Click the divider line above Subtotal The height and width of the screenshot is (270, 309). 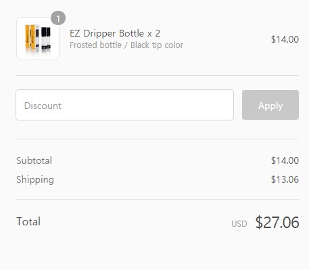pos(158,139)
